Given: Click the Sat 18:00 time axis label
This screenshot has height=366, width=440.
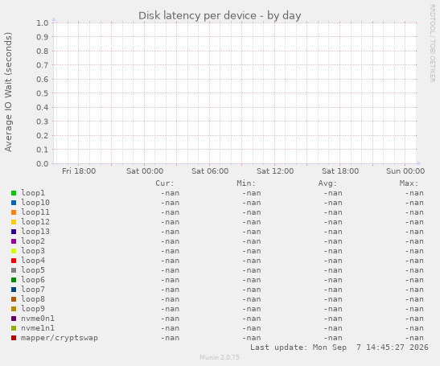Looking at the screenshot, I should (x=340, y=171).
